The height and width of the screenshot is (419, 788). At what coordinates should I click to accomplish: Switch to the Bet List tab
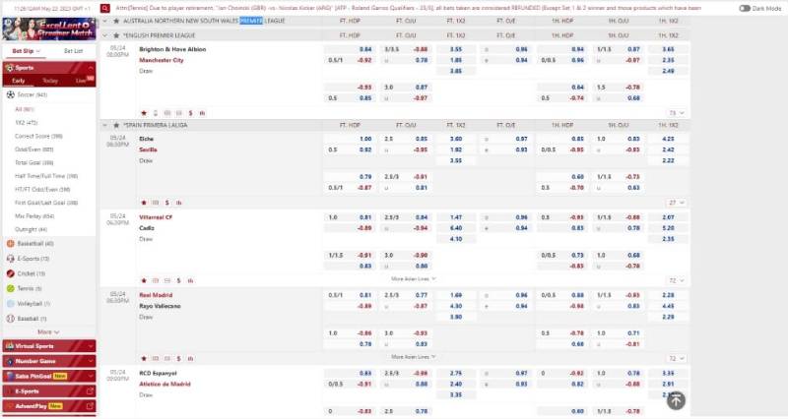coord(73,50)
